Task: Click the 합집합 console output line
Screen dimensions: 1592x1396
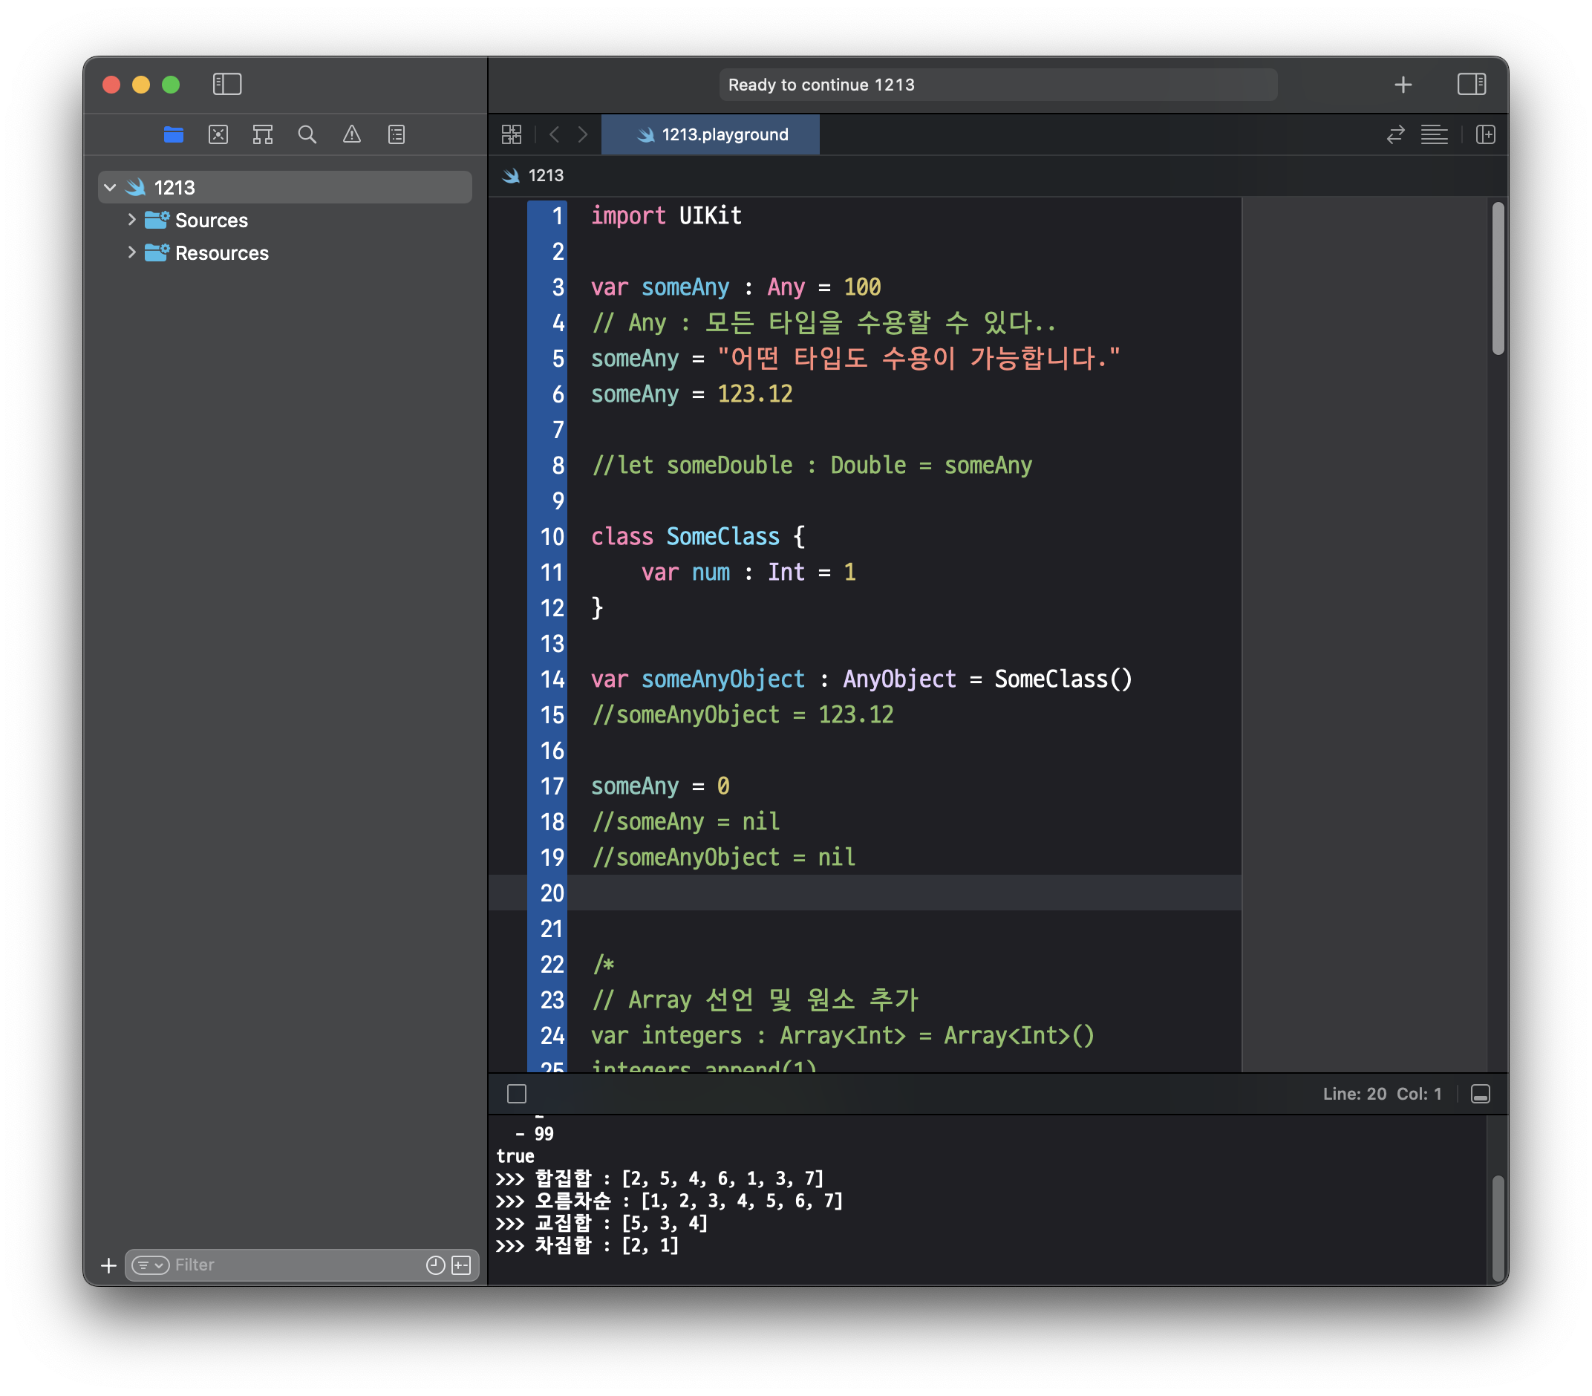Action: point(659,1178)
